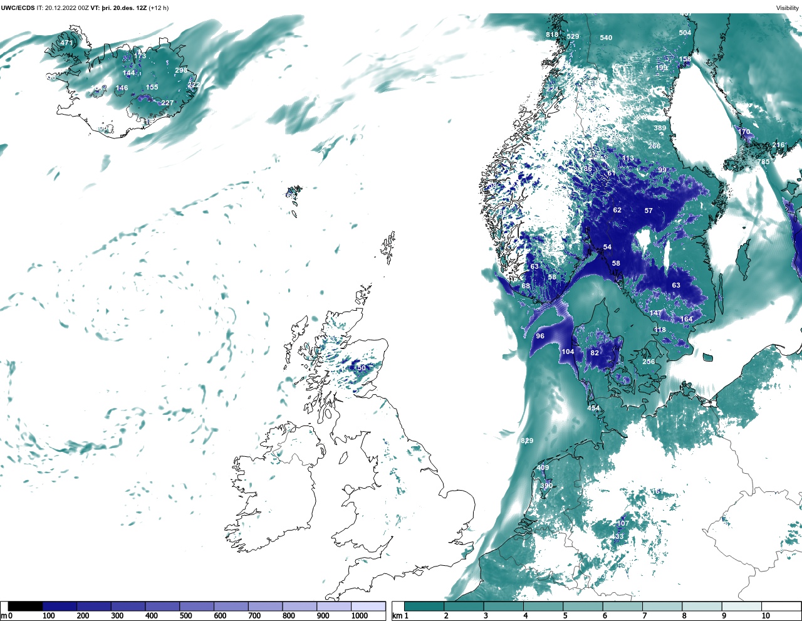Click the '50' value over Scotland

tap(362, 368)
